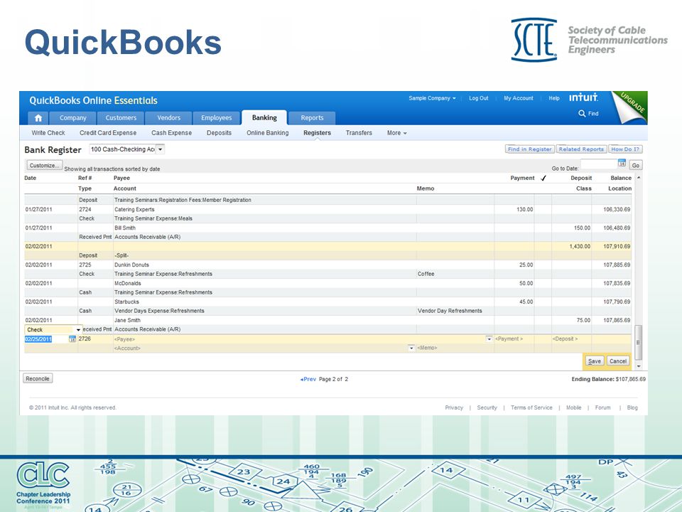Click Find in Register button
The width and height of the screenshot is (682, 512).
529,149
